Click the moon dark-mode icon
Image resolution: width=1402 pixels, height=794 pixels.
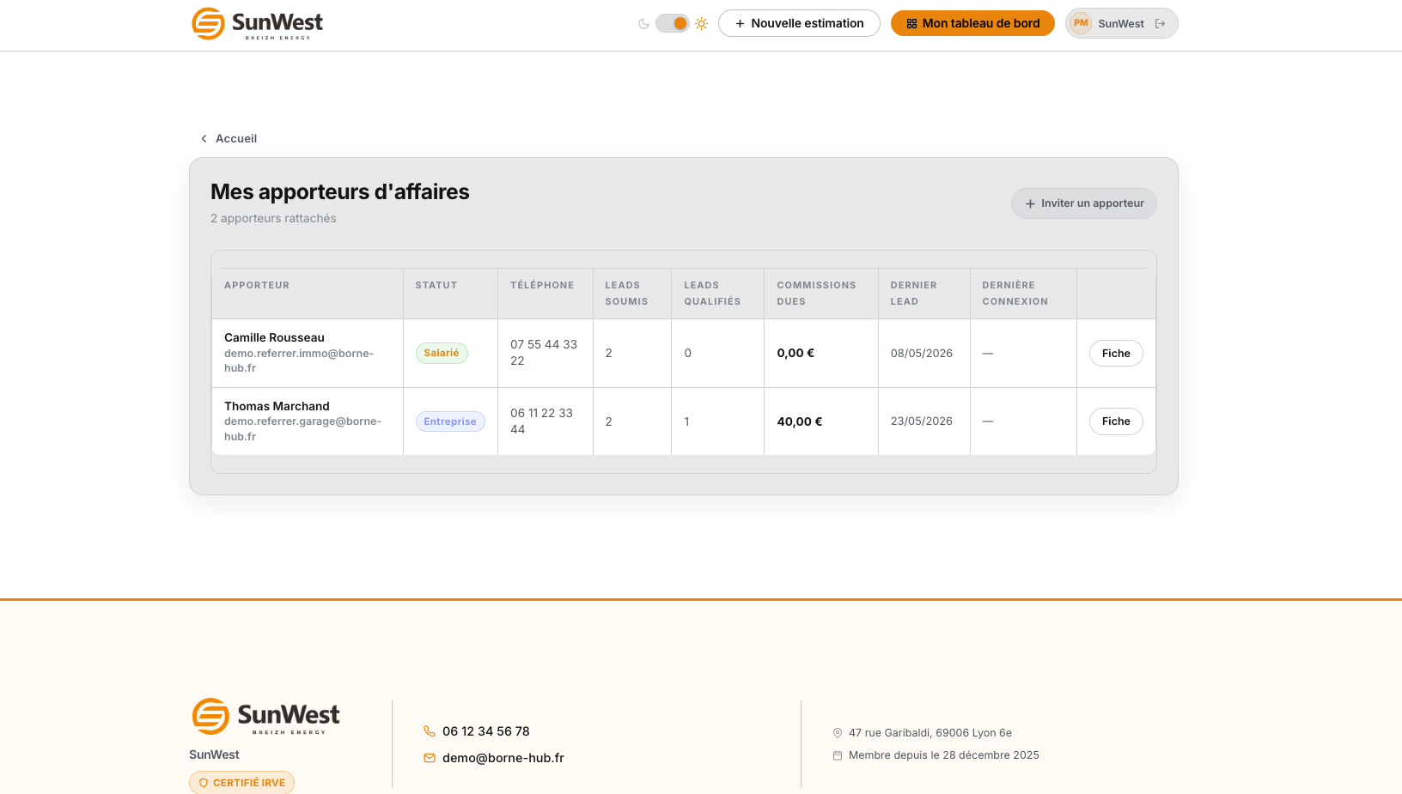[643, 24]
